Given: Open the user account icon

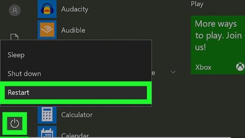Looking at the screenshot, I should (15, 10).
